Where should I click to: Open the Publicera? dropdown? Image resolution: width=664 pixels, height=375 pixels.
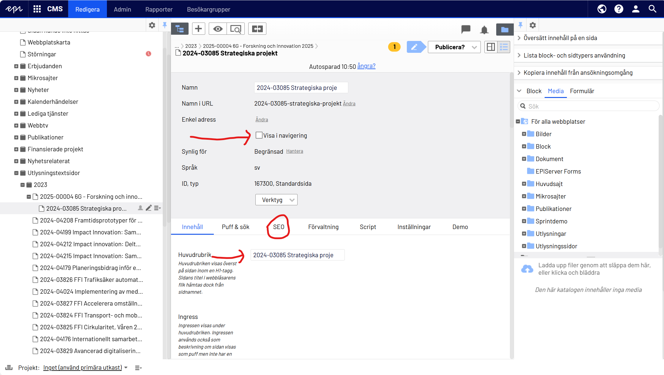point(454,47)
